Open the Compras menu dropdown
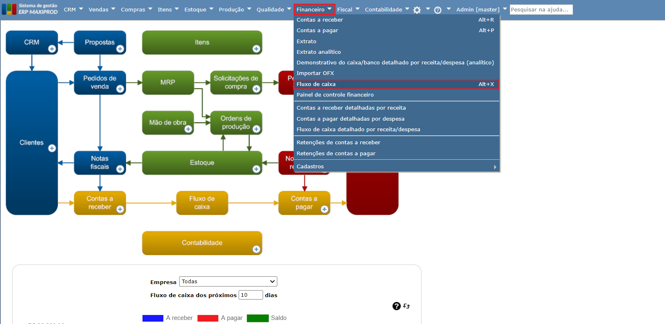Viewport: 665px width, 324px height. click(x=136, y=9)
